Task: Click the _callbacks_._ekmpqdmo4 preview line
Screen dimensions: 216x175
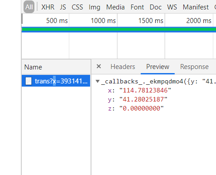Action: point(158,81)
